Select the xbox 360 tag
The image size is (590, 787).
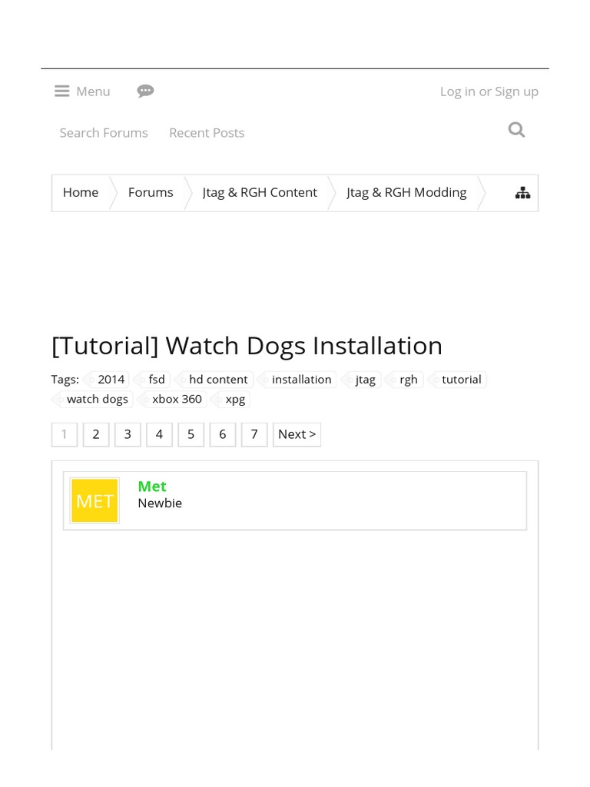tap(173, 400)
